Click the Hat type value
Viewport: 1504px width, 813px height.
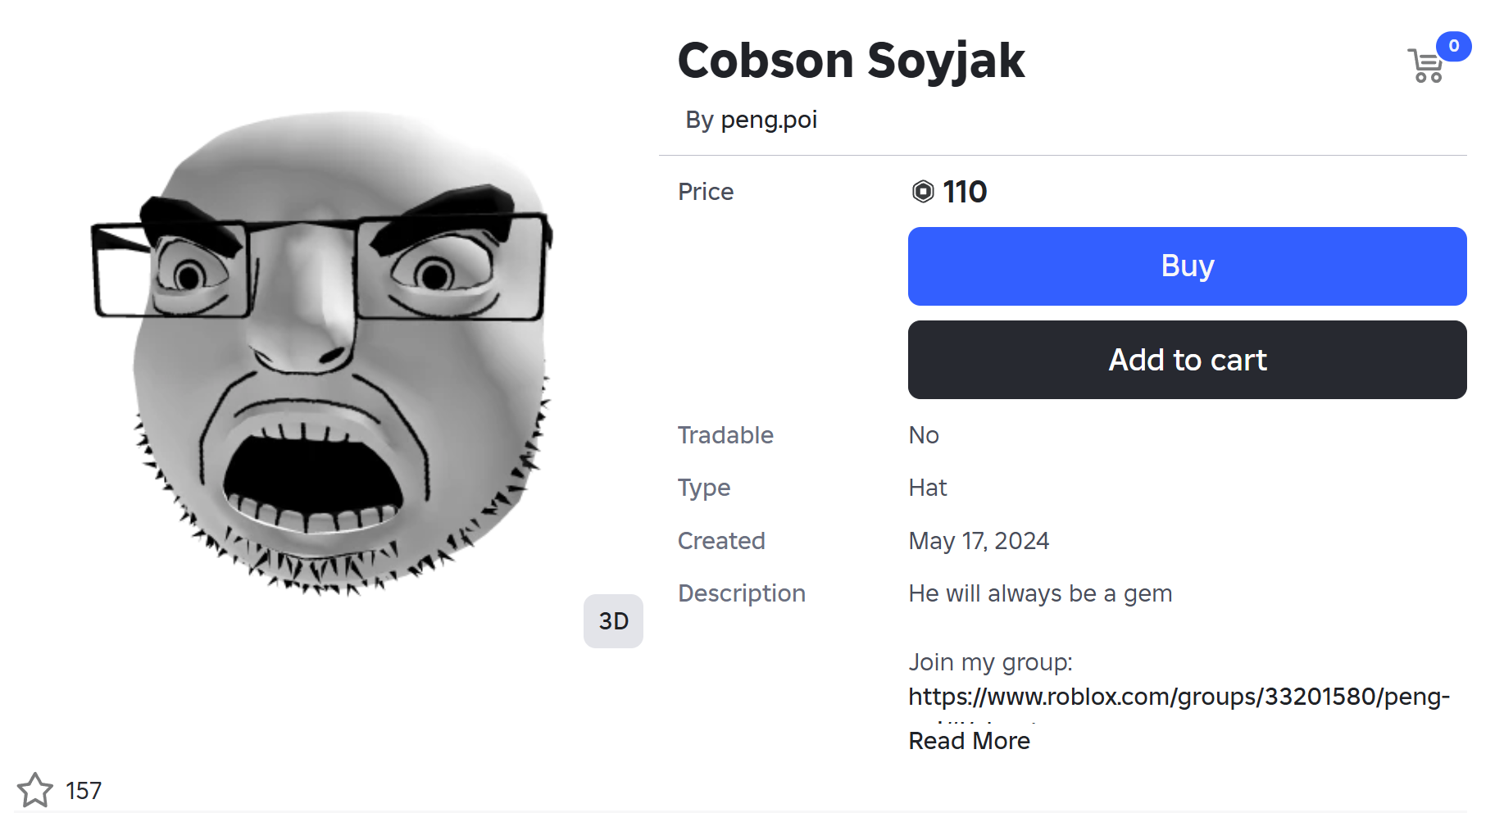coord(927,488)
